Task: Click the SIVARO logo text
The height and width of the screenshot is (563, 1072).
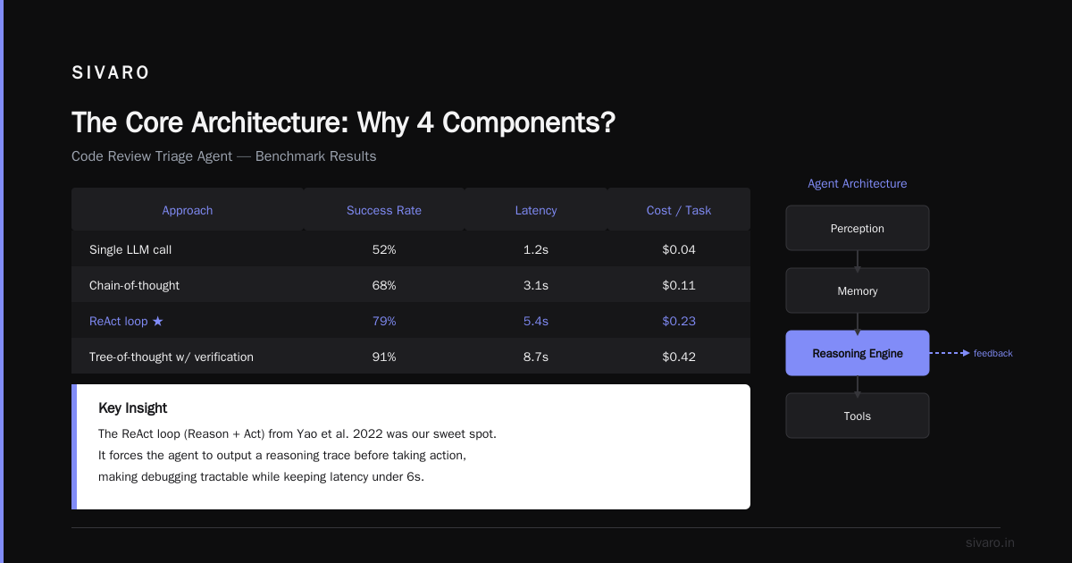Action: (x=111, y=73)
